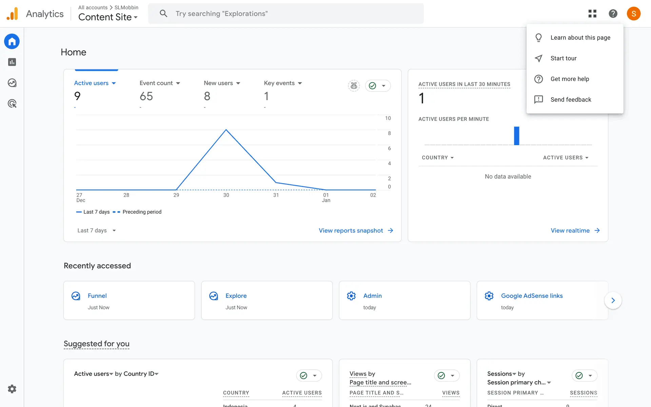Open the Advertising icon in left sidebar
The width and height of the screenshot is (651, 407).
point(12,103)
